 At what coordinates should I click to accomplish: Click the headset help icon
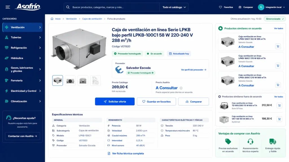click(x=9, y=118)
